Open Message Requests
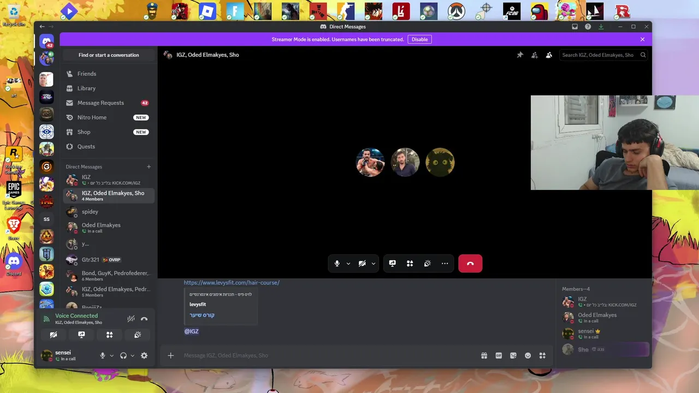 tap(109, 103)
